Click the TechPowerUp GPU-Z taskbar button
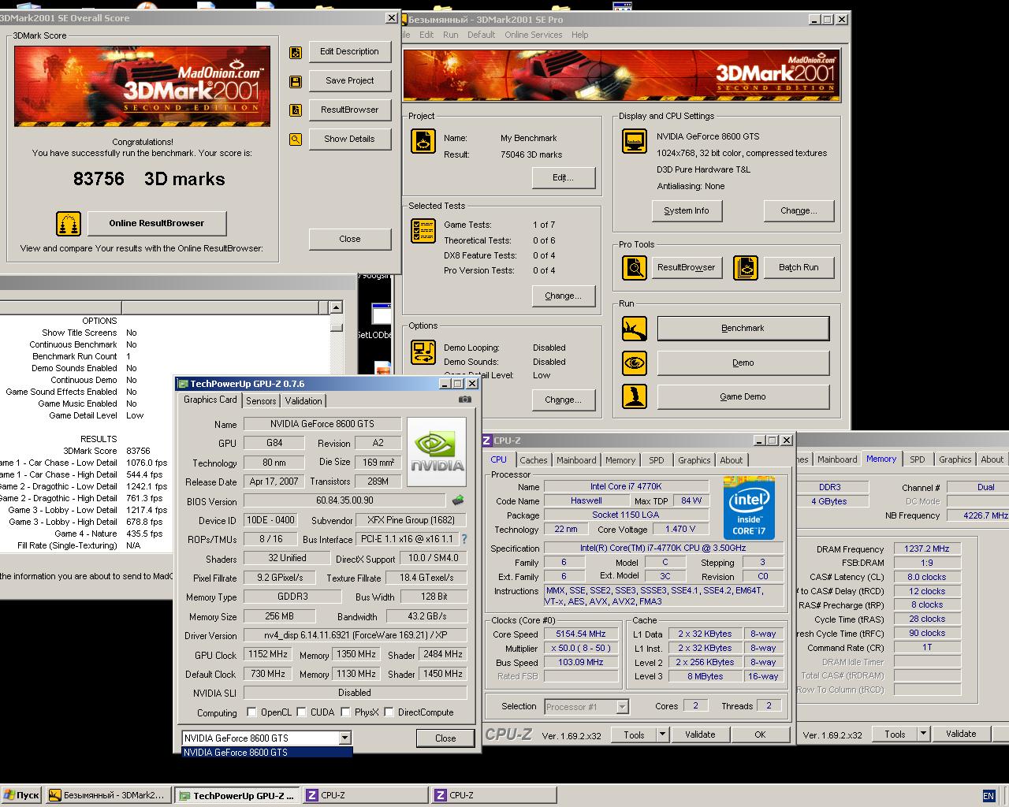The height and width of the screenshot is (807, 1009). [236, 795]
